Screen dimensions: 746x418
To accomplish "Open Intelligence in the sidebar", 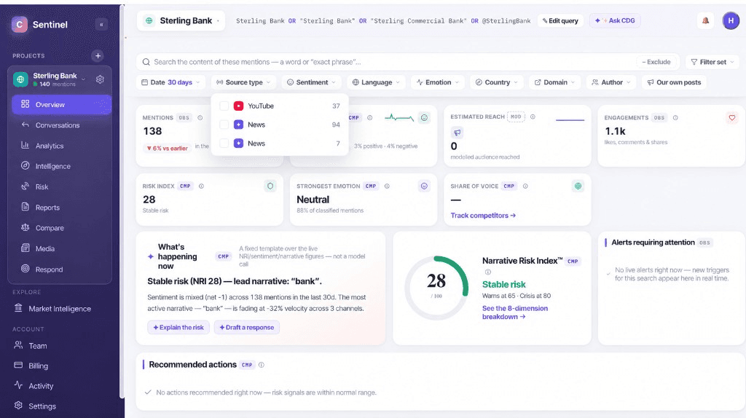I will click(62, 166).
